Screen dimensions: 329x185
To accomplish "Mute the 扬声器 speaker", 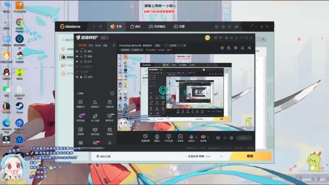I will (x=203, y=138).
